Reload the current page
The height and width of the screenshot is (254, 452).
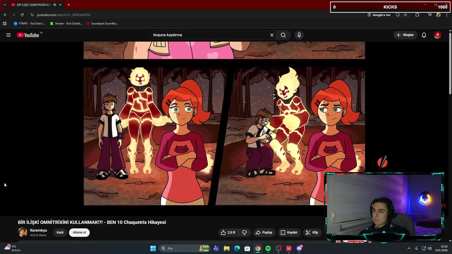tap(22, 15)
